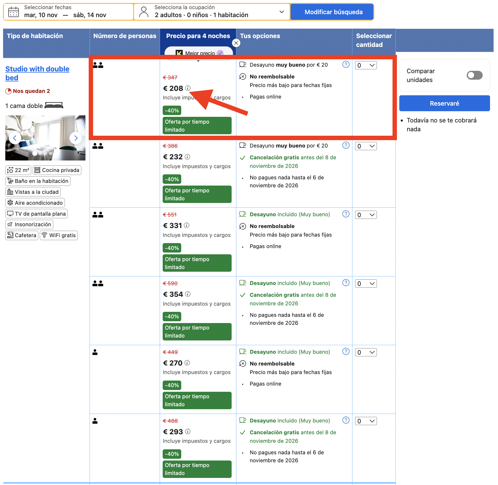This screenshot has width=498, height=485.
Task: Click info icon next to € 331
Action: click(x=187, y=225)
